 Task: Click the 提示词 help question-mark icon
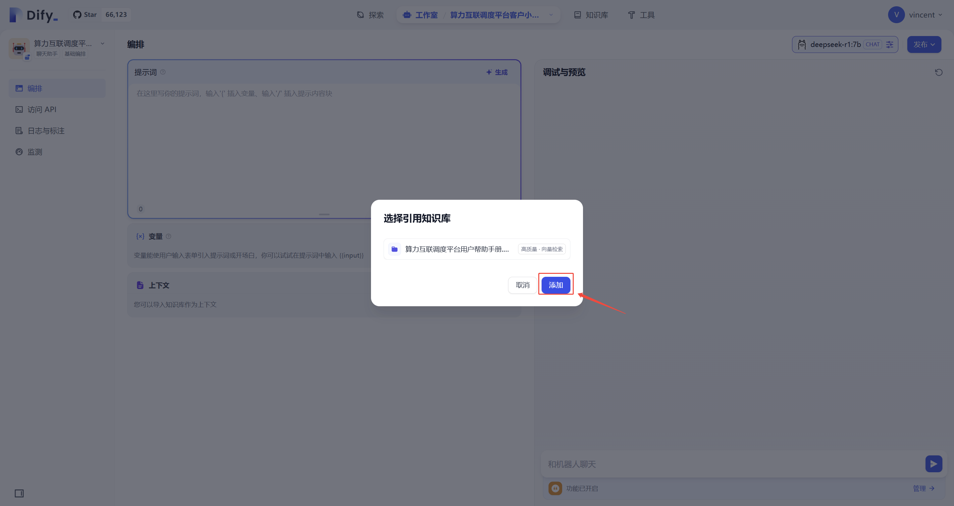tap(163, 72)
